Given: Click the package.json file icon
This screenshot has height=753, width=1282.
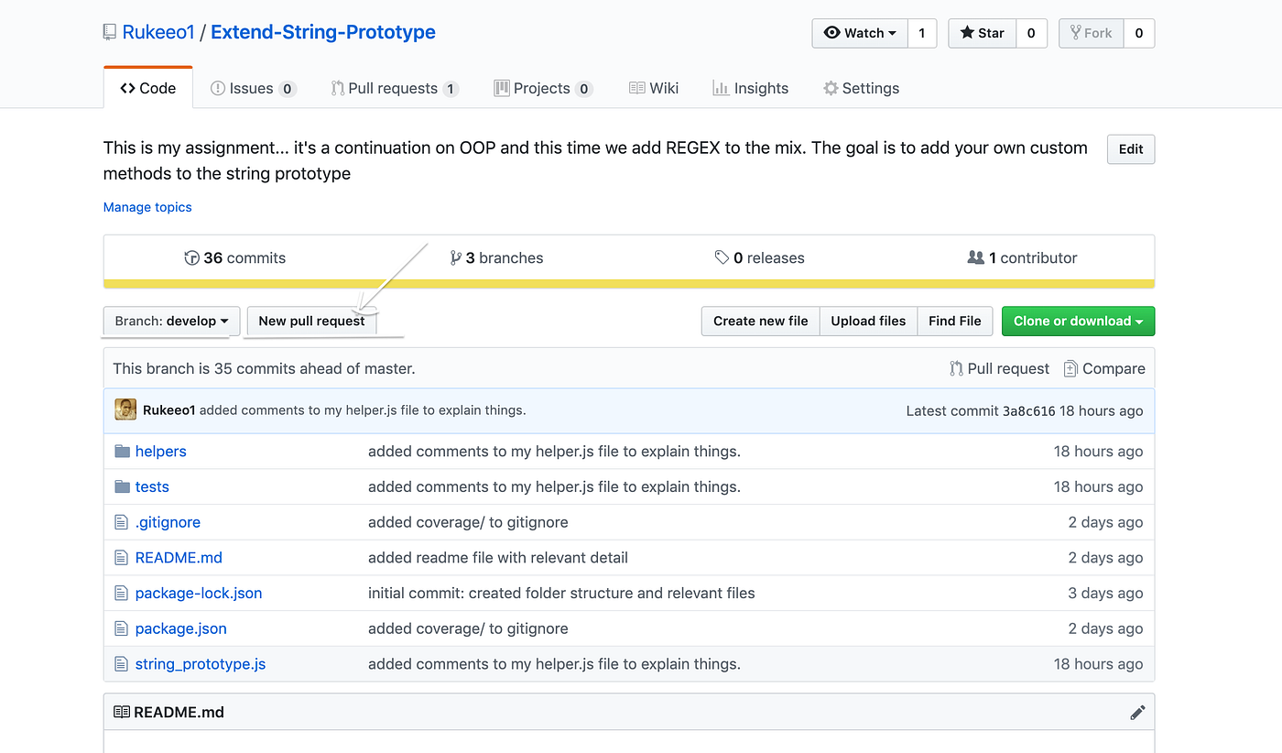Looking at the screenshot, I should [x=121, y=628].
